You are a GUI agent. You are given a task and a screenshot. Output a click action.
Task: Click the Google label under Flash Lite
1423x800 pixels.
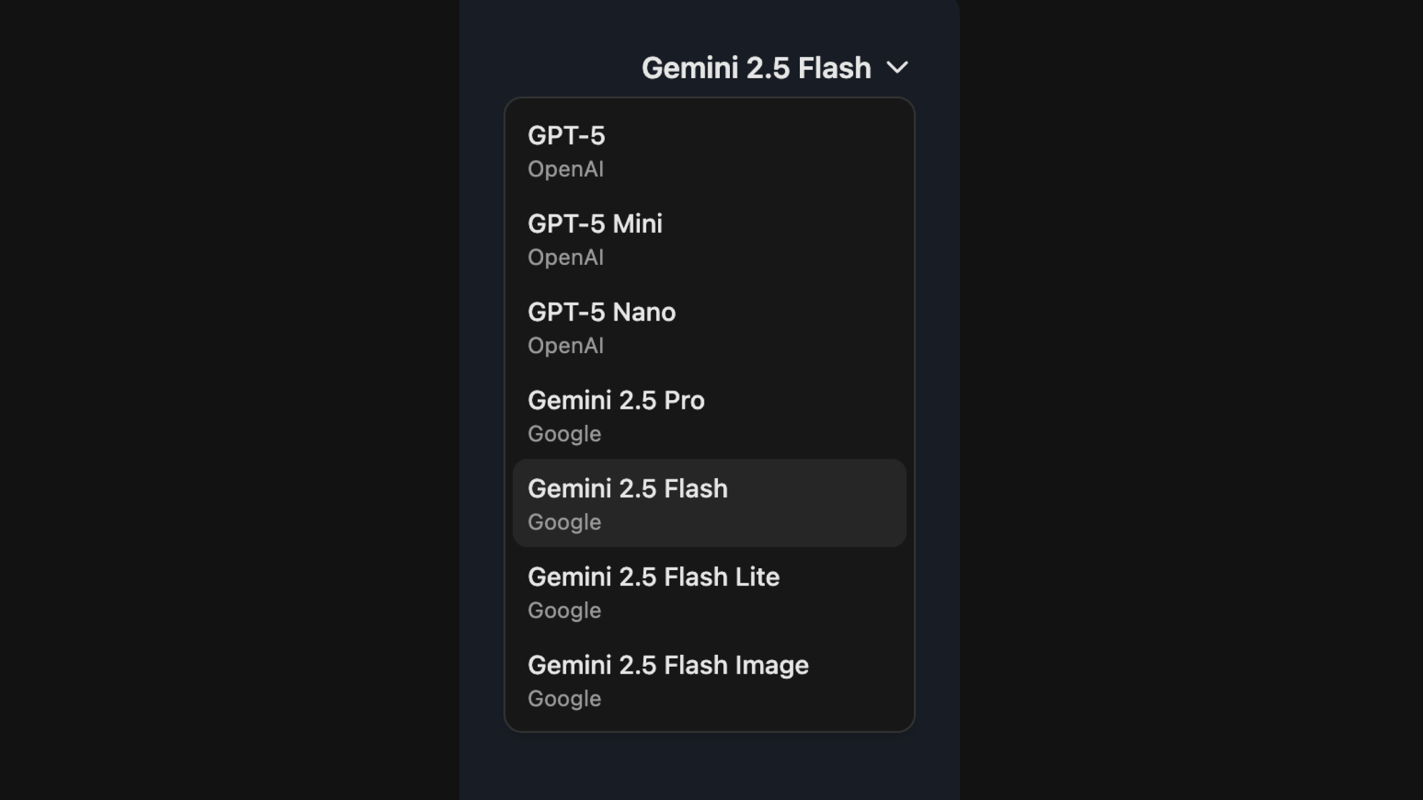point(564,611)
